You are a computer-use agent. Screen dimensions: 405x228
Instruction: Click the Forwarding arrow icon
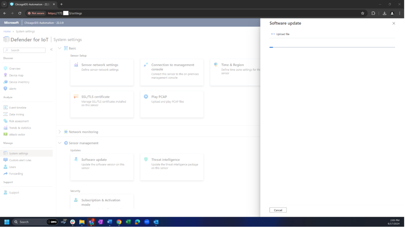pos(5,174)
